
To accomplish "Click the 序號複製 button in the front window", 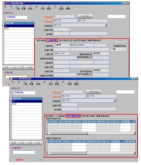I will click(94, 92).
